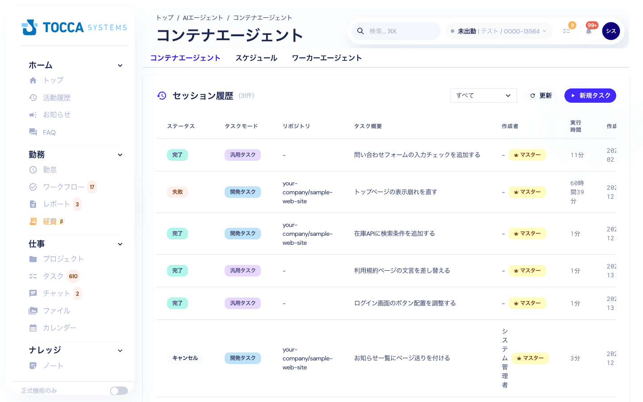The height and width of the screenshot is (402, 643).
Task: Open レポート document icon
Action: click(33, 204)
